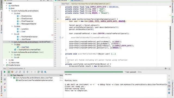Image resolution: width=174 pixels, height=98 pixels.
Task: Select ExampleInstrumentedTest in tree
Action: 29,50
